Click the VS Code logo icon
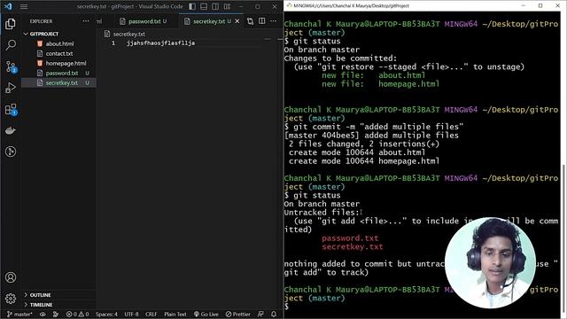 click(8, 6)
